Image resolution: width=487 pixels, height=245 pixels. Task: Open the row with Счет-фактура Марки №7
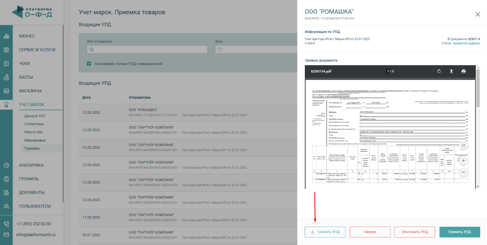pyautogui.click(x=188, y=147)
